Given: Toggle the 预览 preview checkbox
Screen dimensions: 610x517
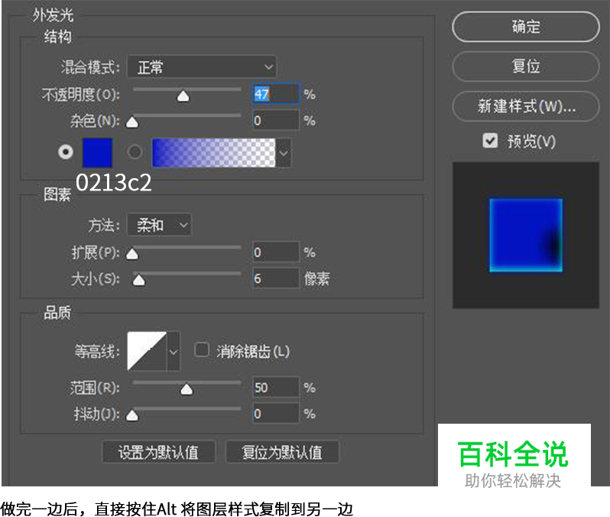Looking at the screenshot, I should click(490, 141).
